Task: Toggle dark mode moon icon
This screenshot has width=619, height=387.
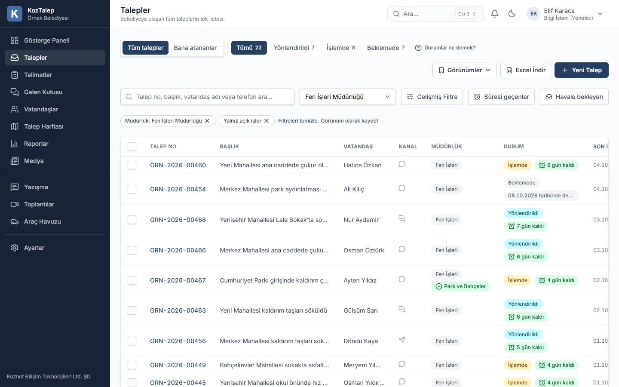Action: click(512, 14)
